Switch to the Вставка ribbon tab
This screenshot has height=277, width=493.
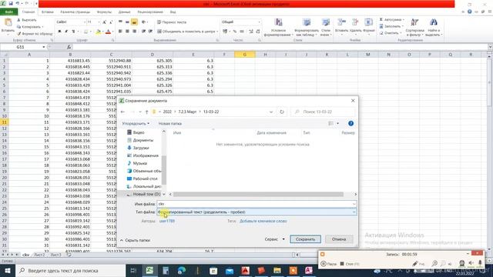click(x=48, y=12)
